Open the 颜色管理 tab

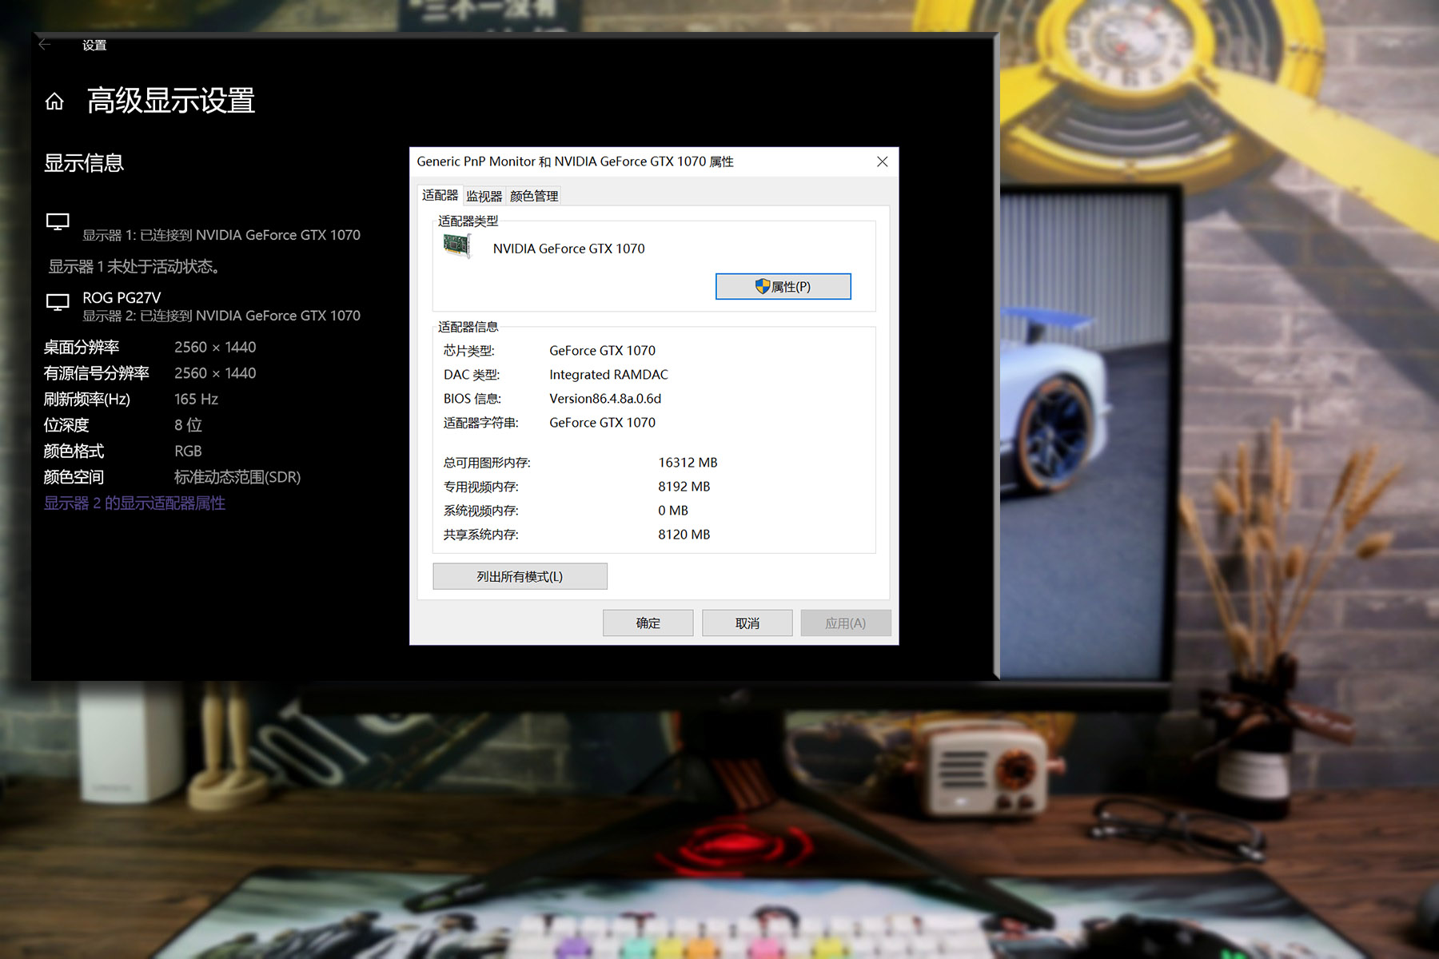534,196
